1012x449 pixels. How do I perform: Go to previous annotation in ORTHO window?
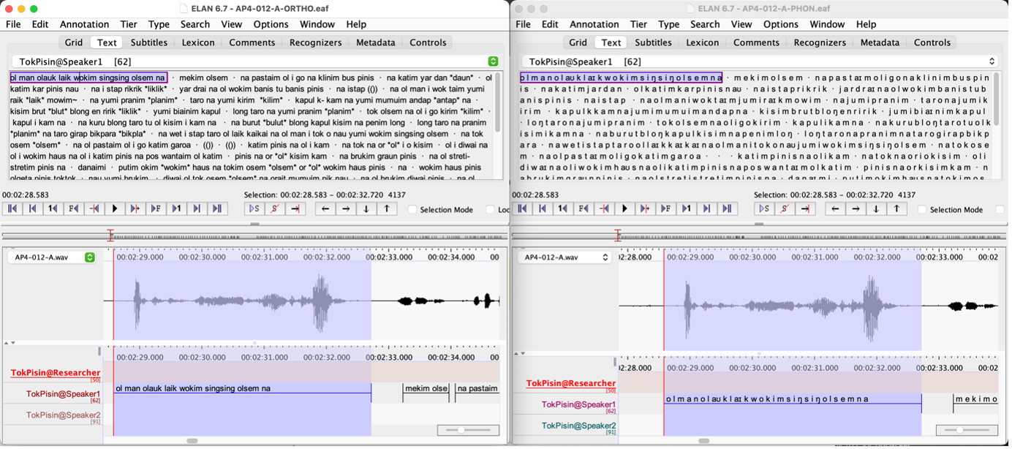tap(325, 209)
